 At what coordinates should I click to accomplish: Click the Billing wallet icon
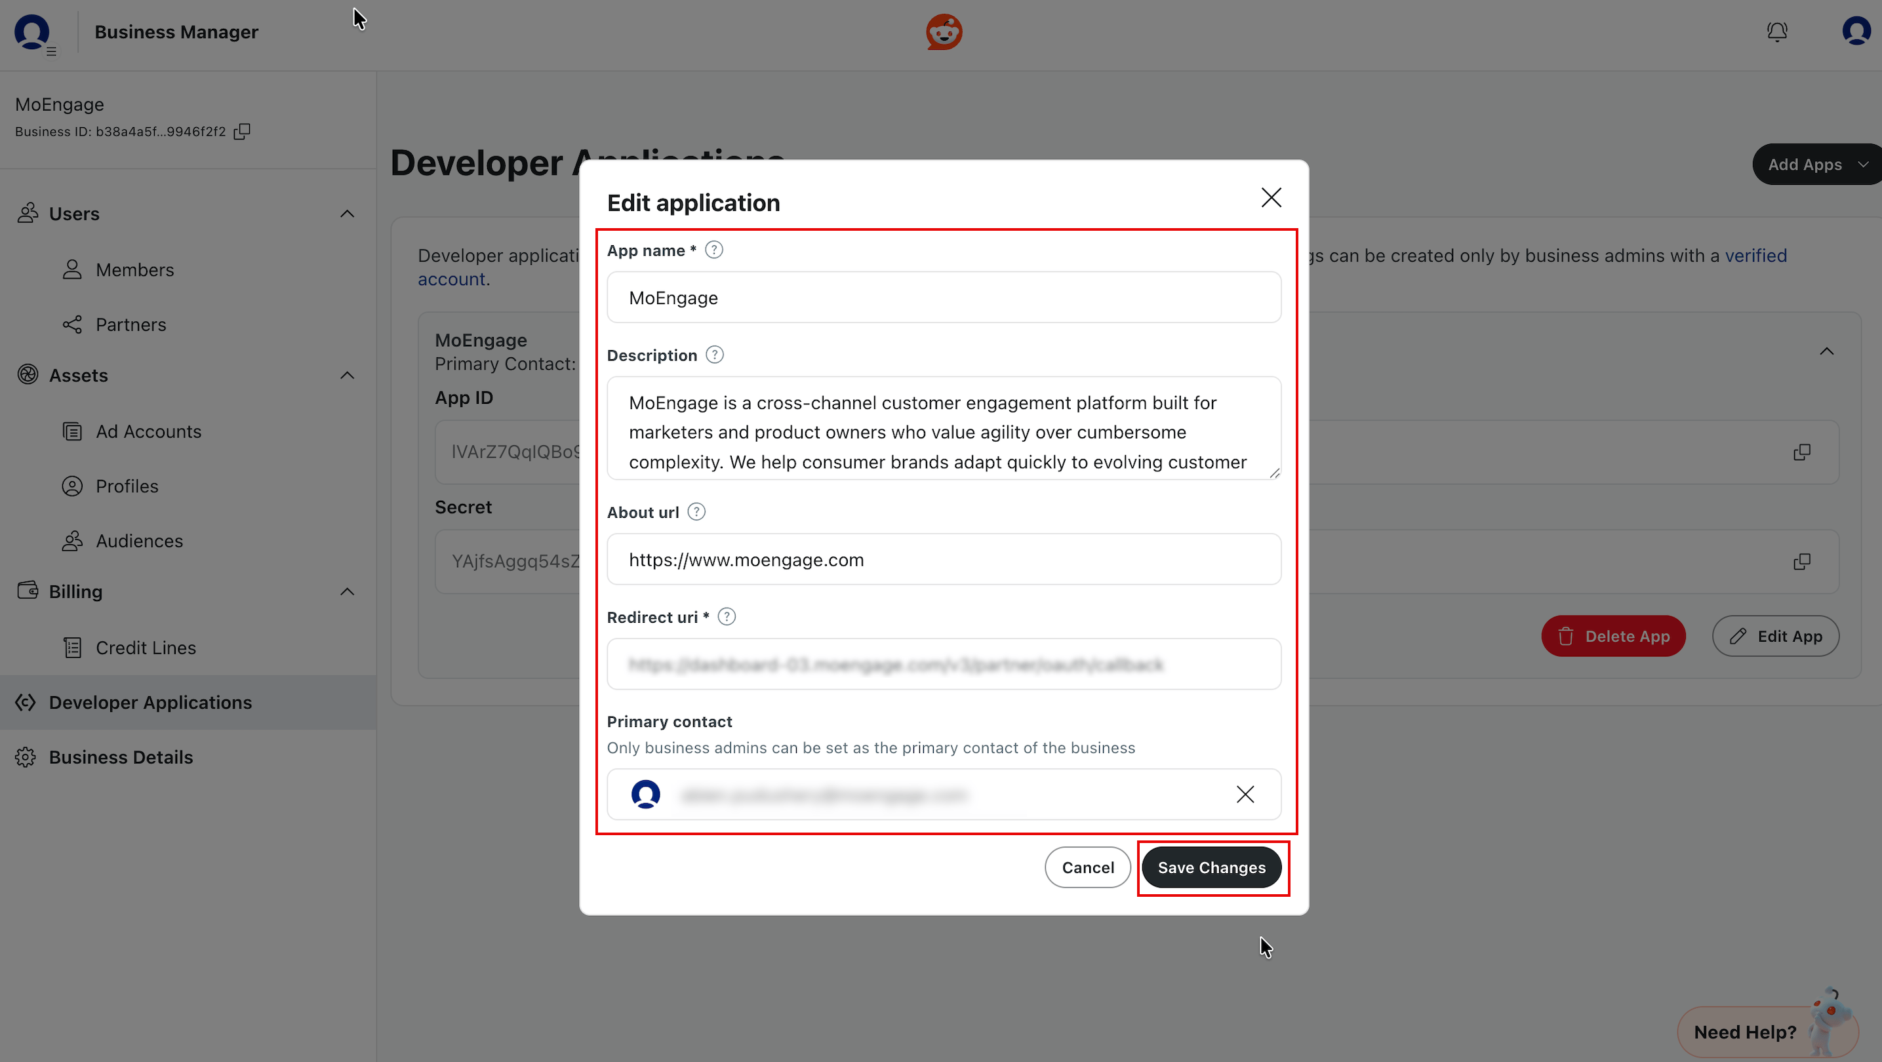(28, 590)
